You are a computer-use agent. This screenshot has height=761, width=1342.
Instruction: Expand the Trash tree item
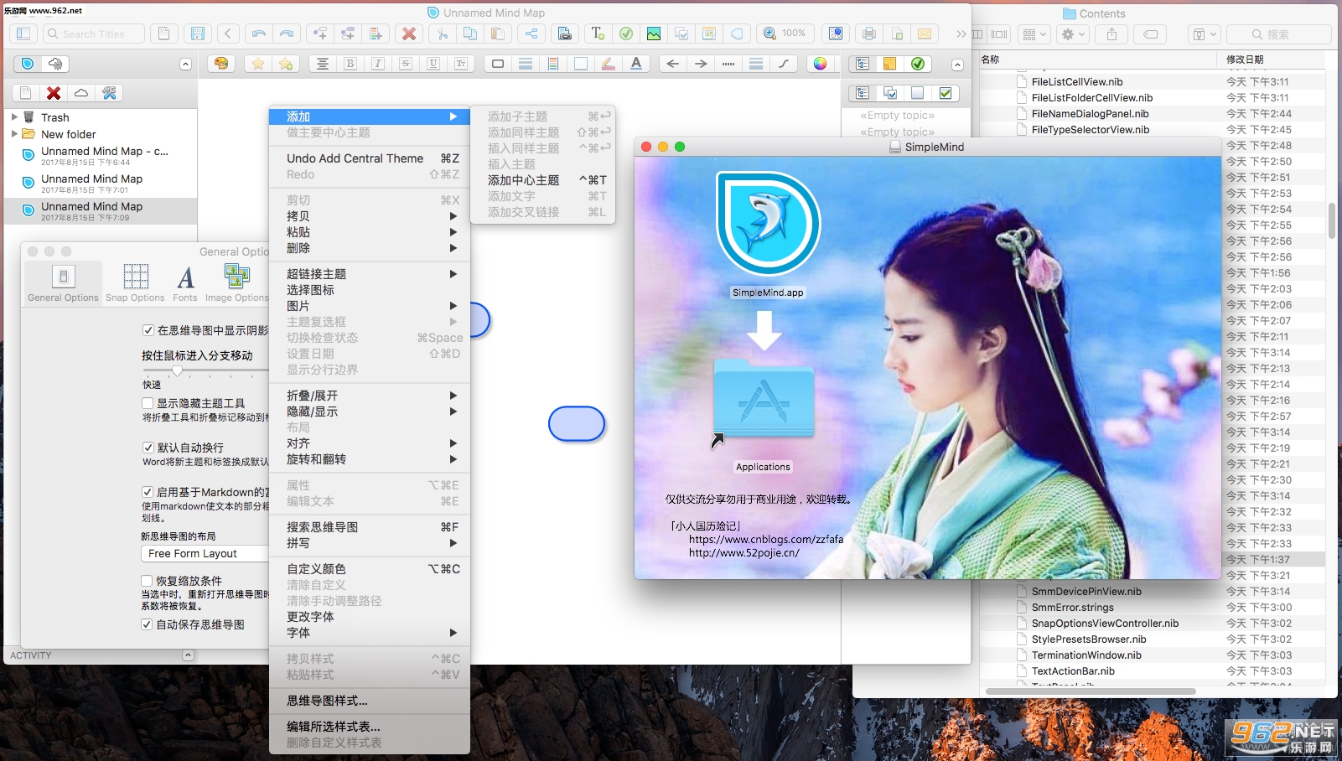tap(14, 117)
